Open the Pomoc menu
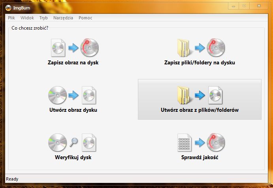273x188 pixels. [x=85, y=18]
